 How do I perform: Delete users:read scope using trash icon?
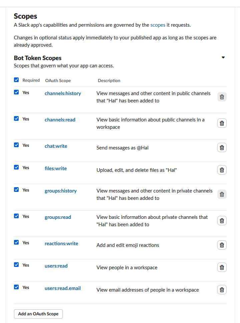[222, 267]
